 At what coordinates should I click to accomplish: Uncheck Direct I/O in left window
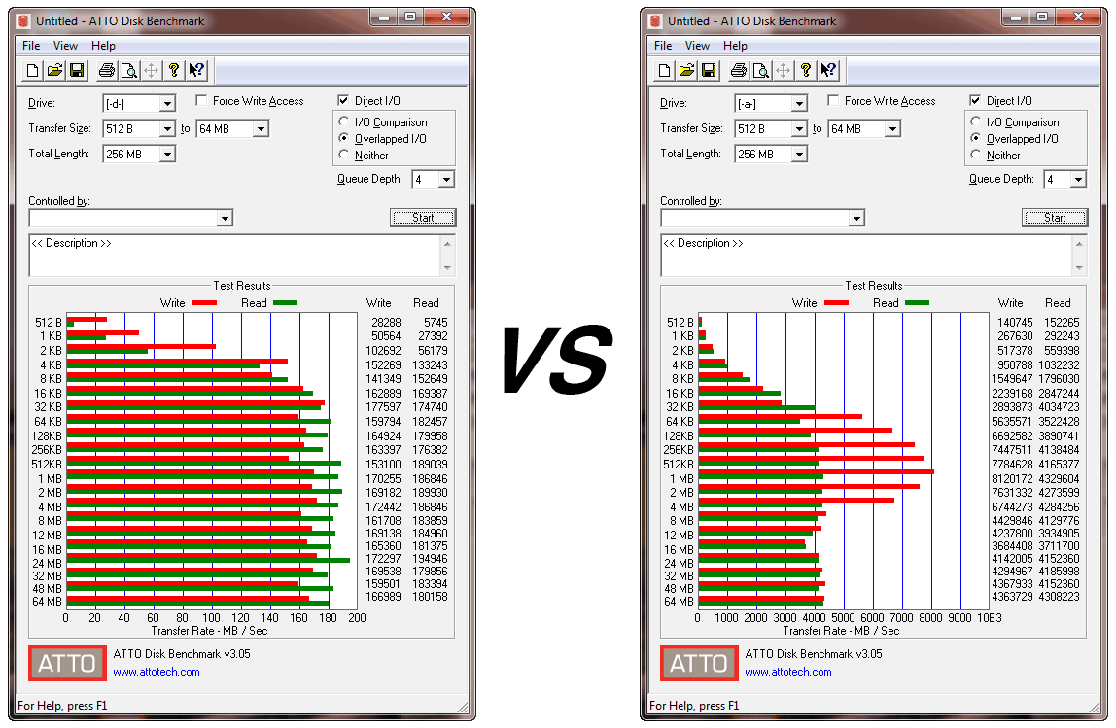coord(344,100)
